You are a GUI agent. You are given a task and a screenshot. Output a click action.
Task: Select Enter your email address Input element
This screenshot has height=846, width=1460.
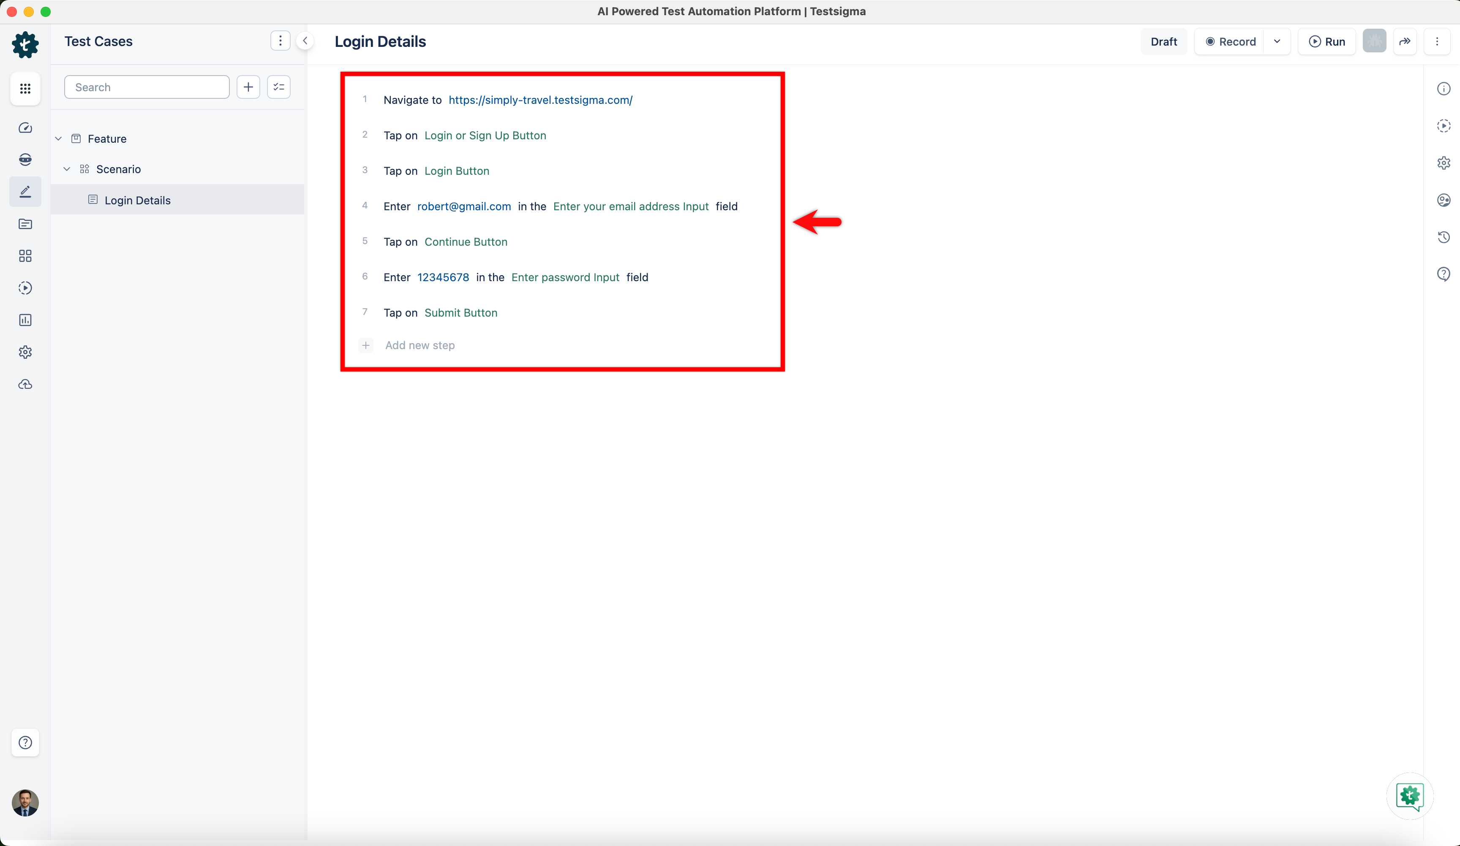click(x=630, y=206)
